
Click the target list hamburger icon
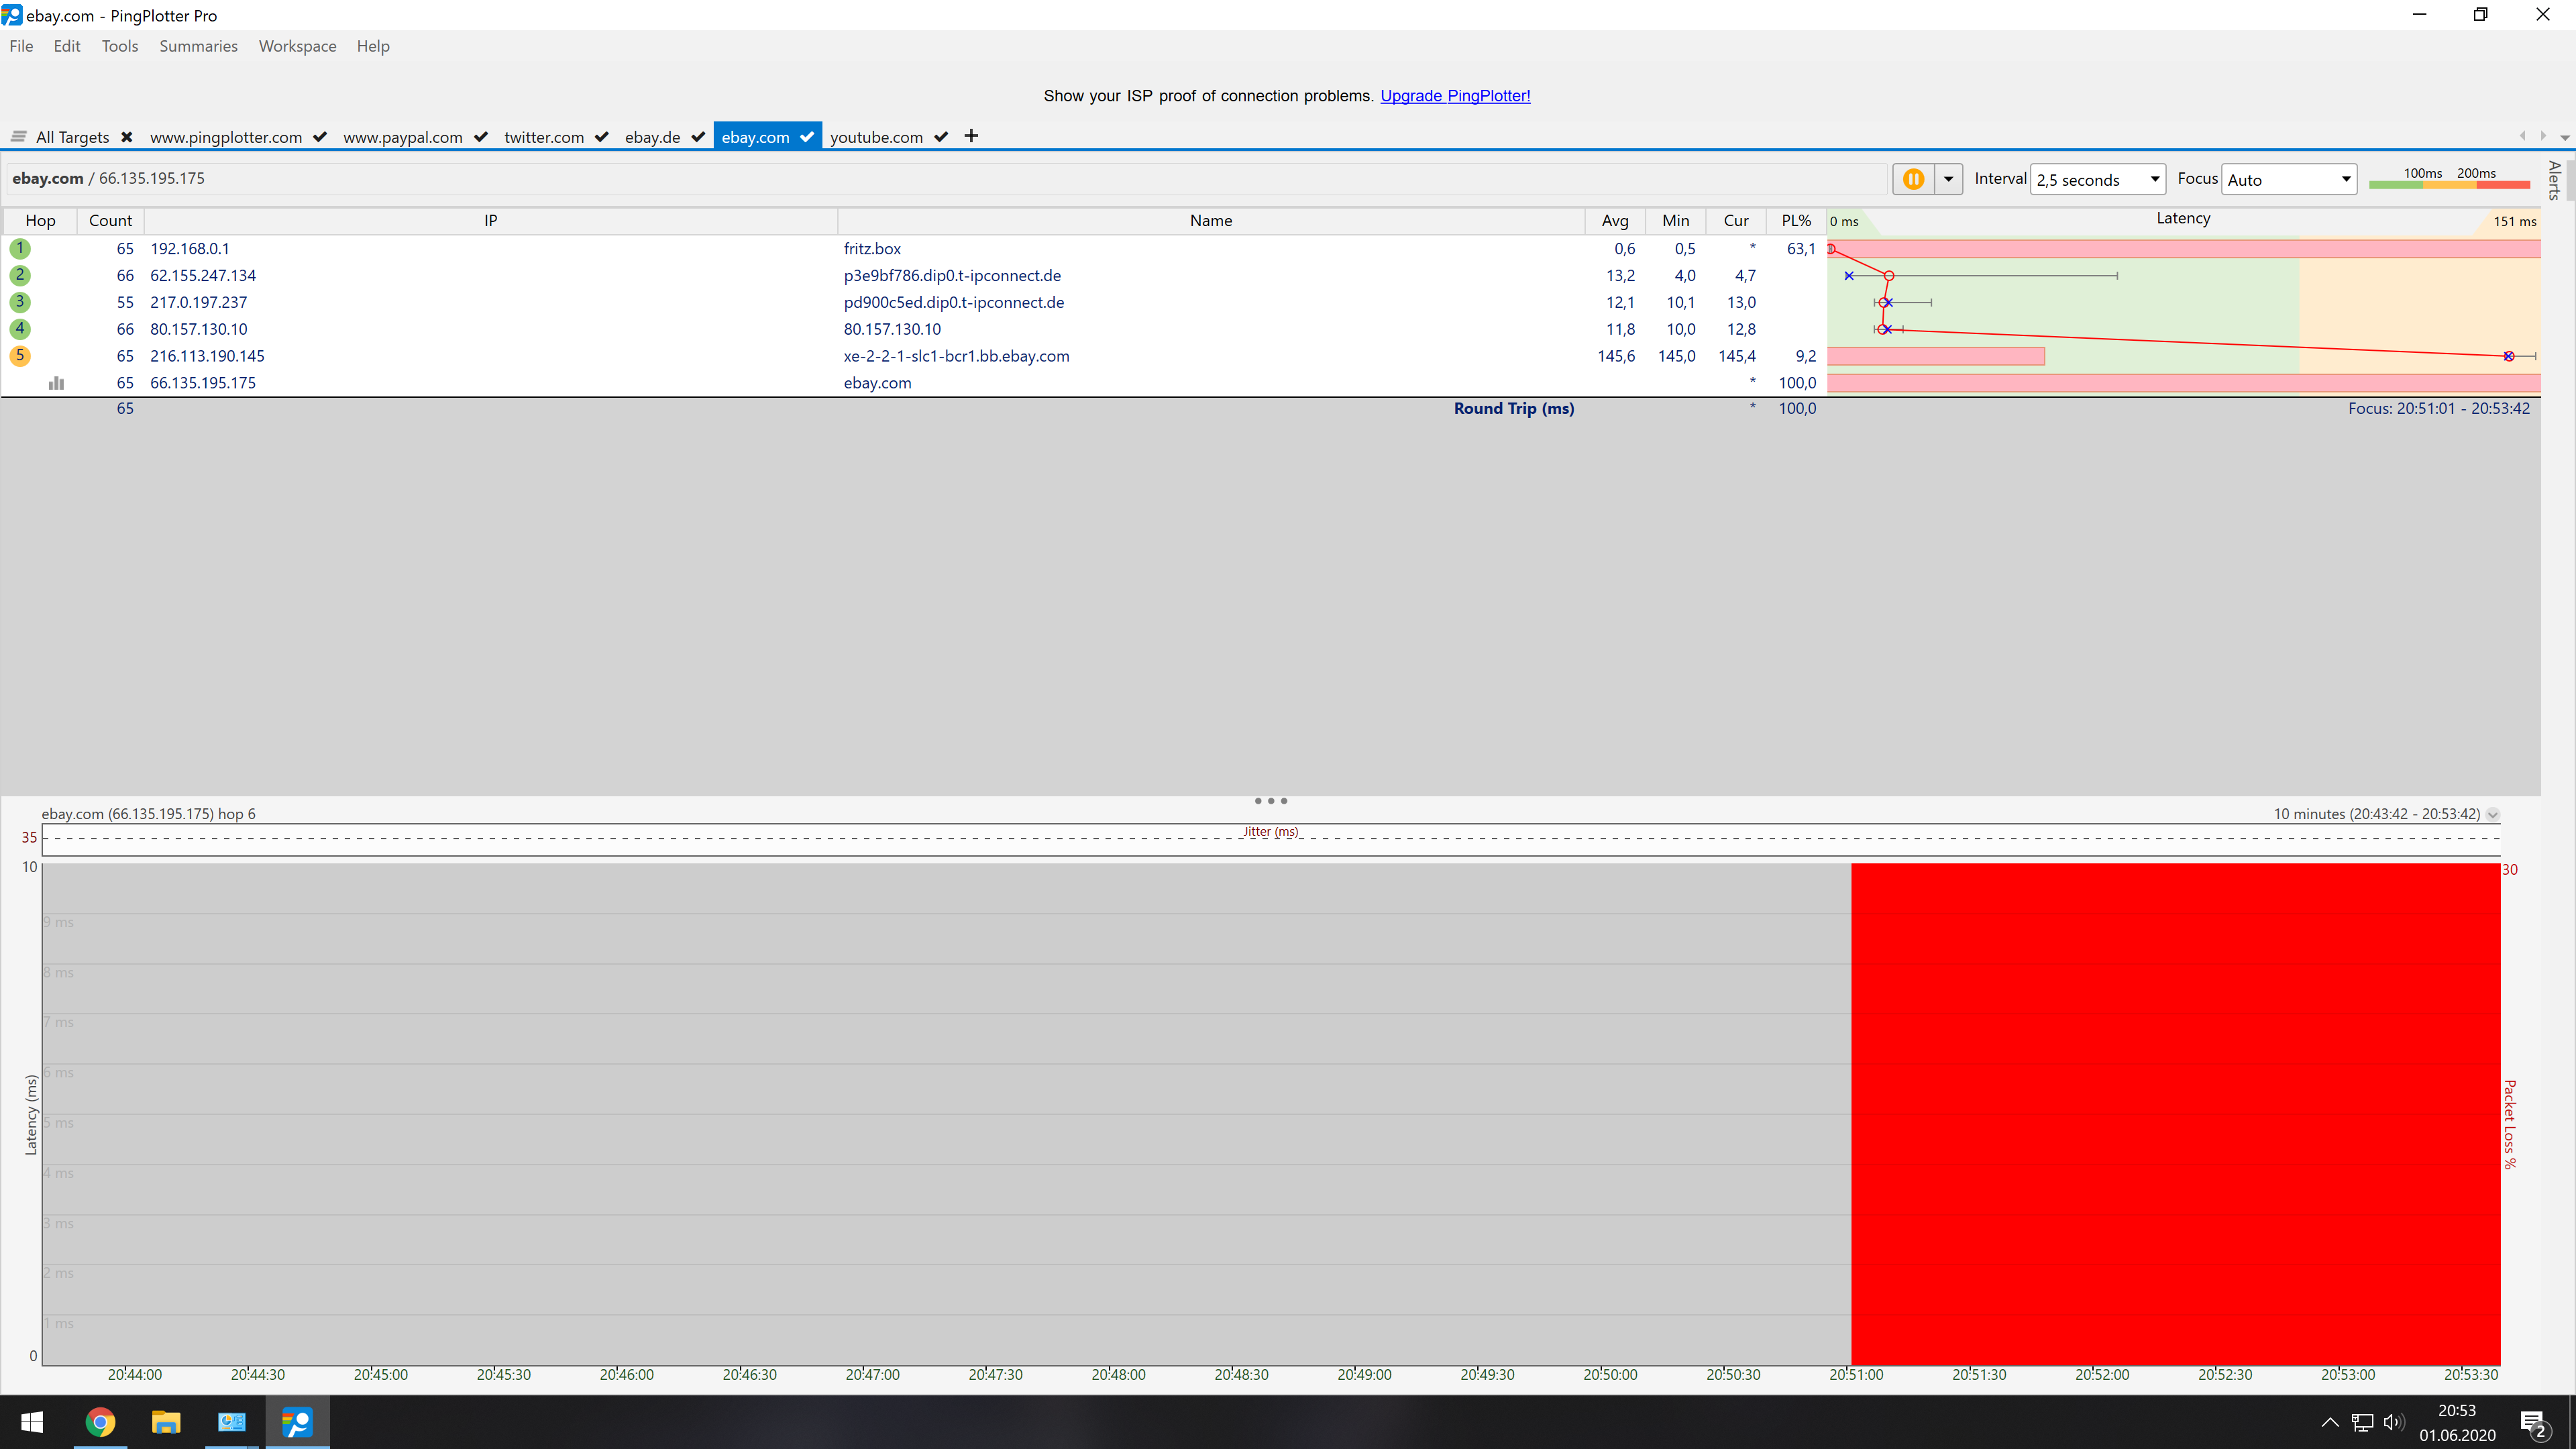point(18,137)
